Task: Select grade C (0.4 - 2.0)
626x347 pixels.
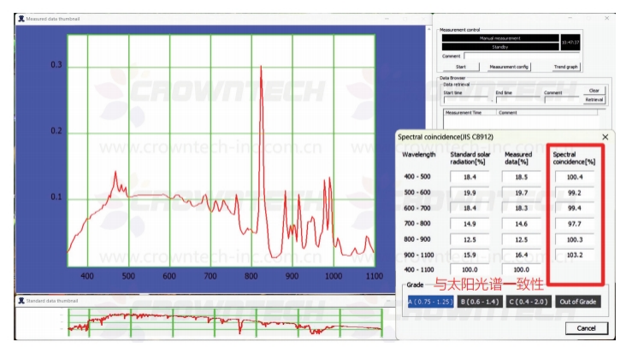Action: click(x=528, y=301)
